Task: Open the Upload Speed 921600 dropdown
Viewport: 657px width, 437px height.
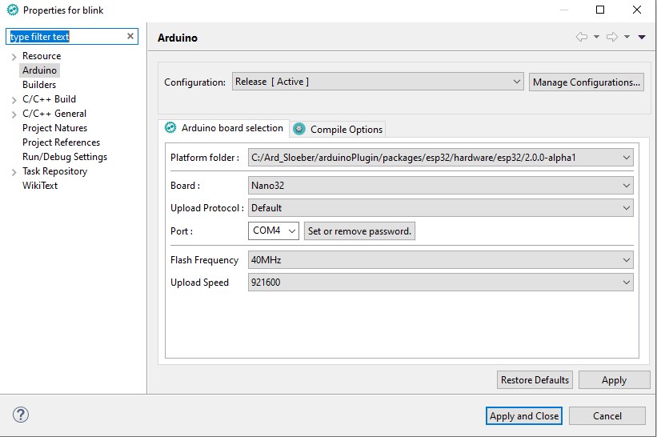Action: 440,283
